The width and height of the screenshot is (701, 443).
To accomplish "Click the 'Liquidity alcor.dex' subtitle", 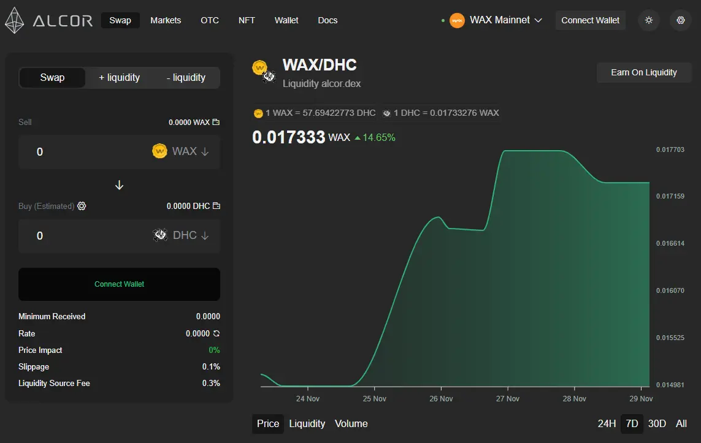I will tap(321, 83).
